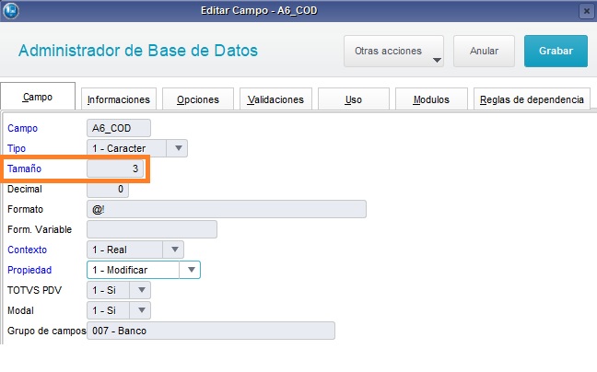Viewport: 597px width, 372px height.
Task: Click the Formato field with @!
Action: click(227, 209)
